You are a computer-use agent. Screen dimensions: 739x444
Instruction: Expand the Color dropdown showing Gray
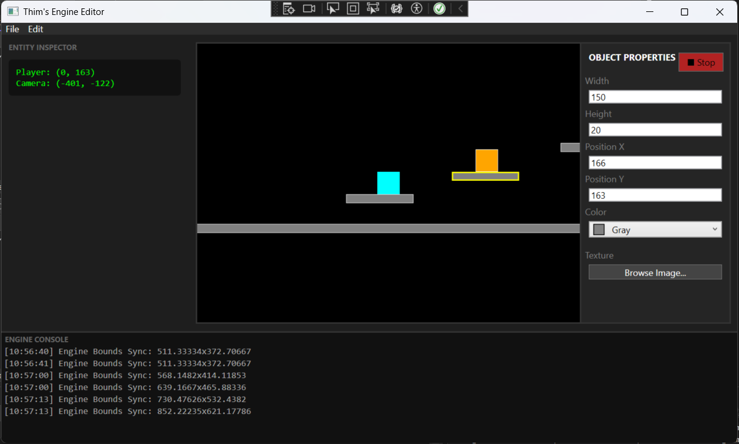click(655, 230)
